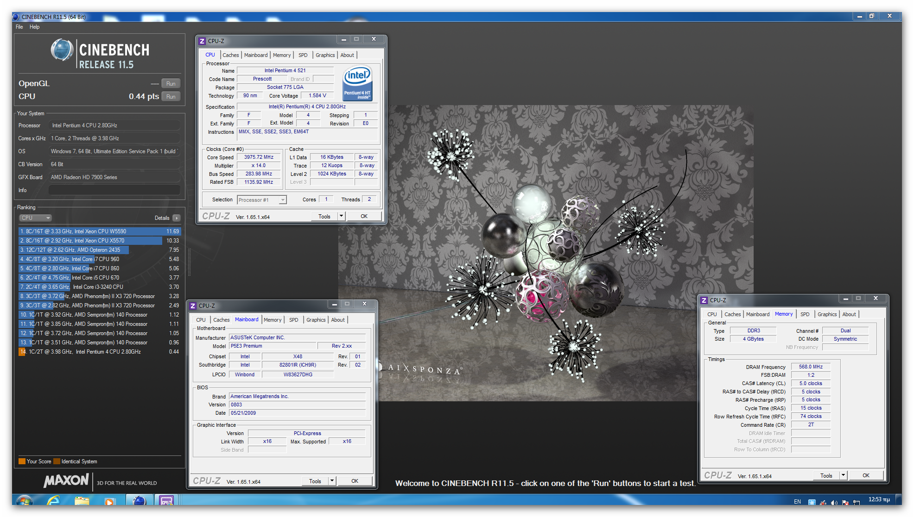Click OK in the CPU tab CPU-Z window
Screen dimensions: 914x517
(x=364, y=216)
